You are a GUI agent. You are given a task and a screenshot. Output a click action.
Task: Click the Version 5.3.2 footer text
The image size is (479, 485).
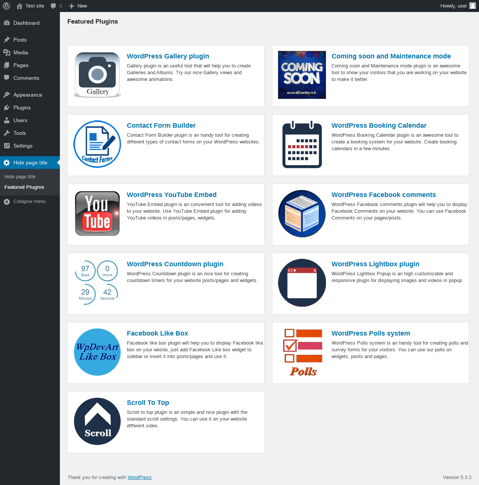click(x=457, y=478)
